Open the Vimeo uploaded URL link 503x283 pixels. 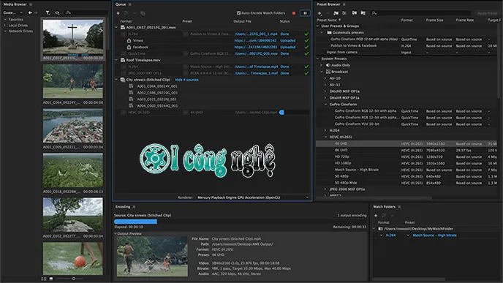click(255, 41)
